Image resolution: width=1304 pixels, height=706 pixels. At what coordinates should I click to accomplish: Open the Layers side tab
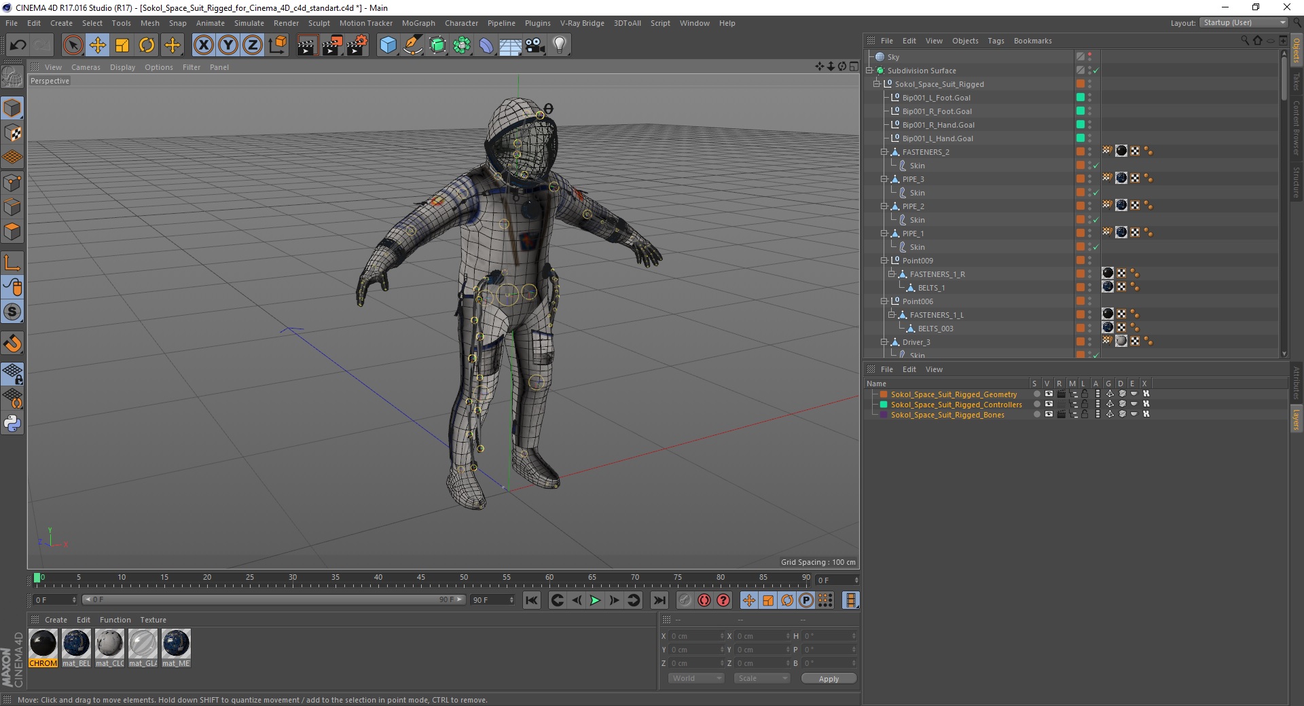(x=1297, y=419)
